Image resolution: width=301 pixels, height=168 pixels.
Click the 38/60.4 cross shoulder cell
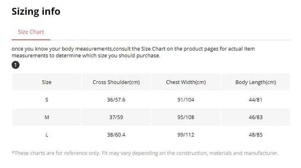pyautogui.click(x=116, y=135)
